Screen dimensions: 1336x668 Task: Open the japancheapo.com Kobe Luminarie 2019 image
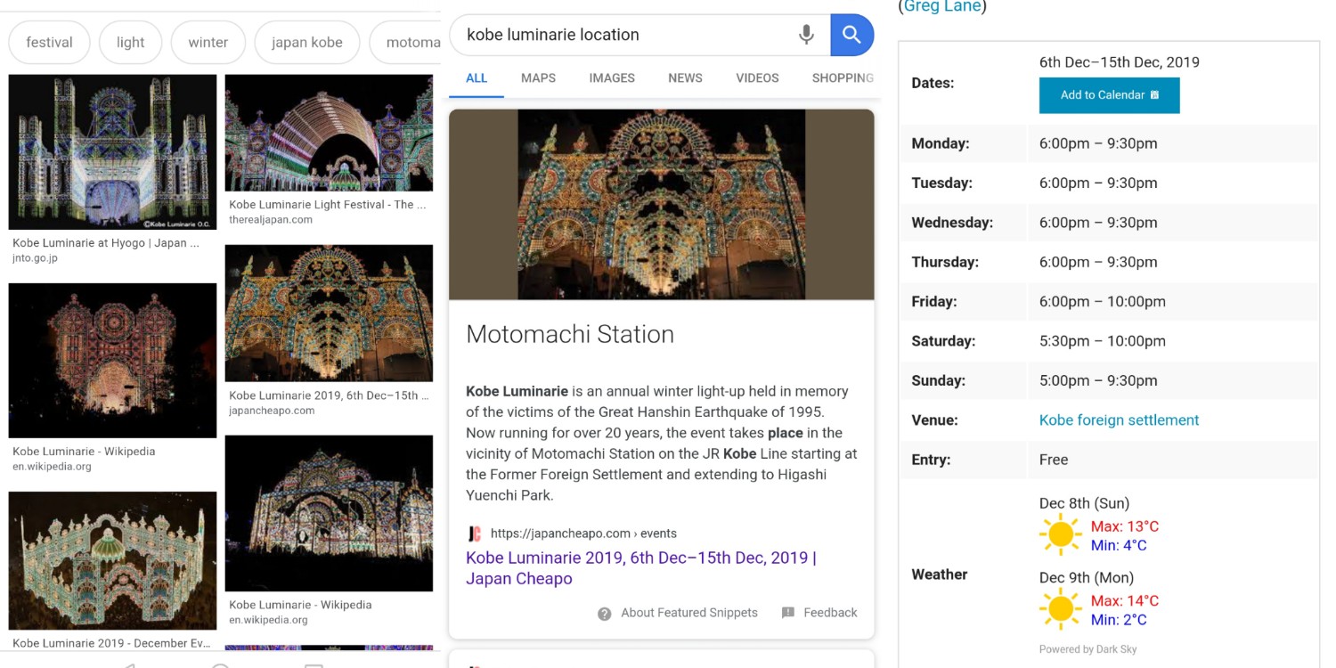[329, 314]
